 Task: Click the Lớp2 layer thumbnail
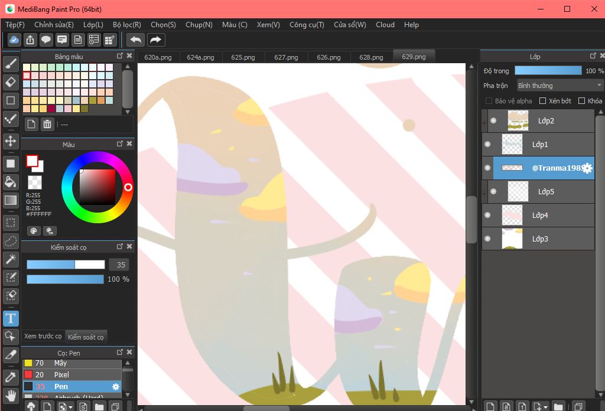click(518, 120)
